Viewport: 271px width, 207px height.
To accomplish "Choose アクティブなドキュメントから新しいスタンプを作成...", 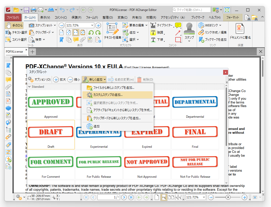I will [118, 110].
